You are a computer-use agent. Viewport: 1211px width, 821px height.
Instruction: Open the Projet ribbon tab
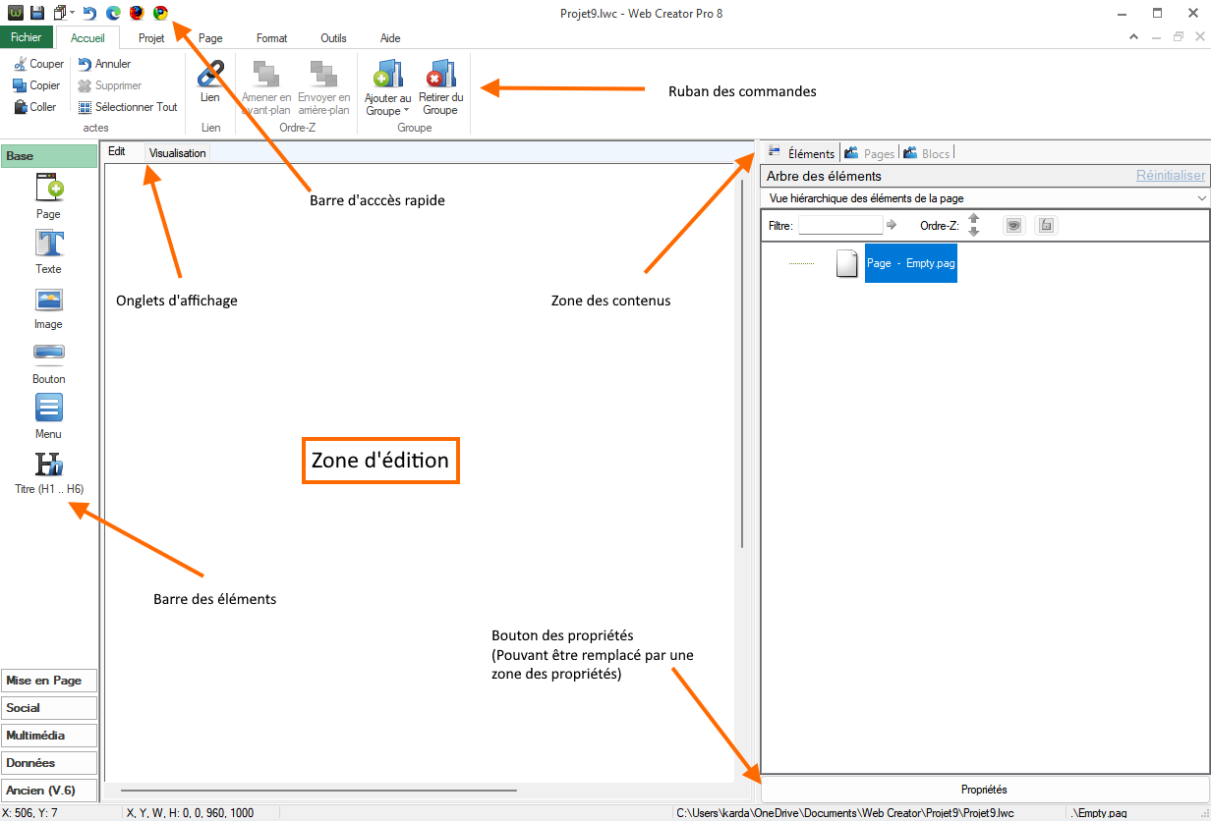click(151, 38)
